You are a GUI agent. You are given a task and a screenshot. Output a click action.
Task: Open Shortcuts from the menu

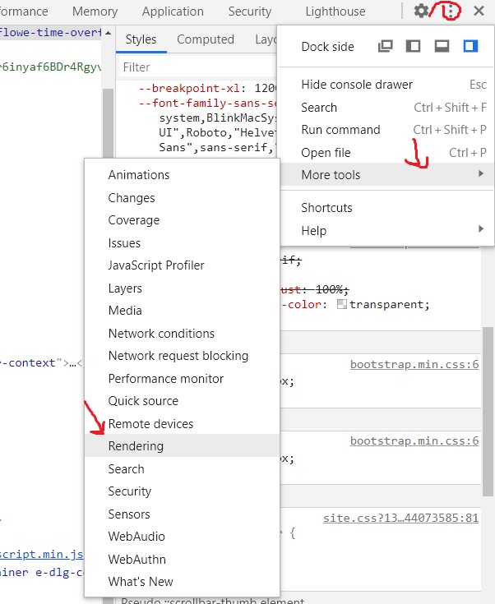tap(326, 208)
